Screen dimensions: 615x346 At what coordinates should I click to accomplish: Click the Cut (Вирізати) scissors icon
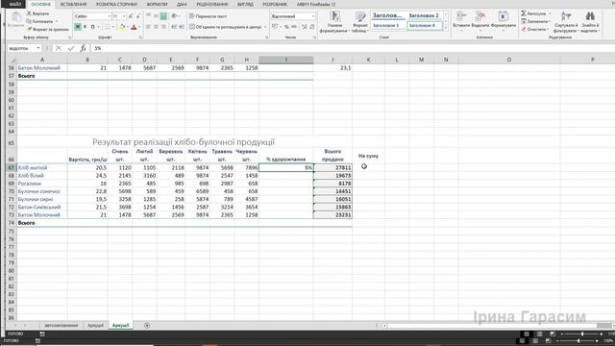(x=29, y=13)
